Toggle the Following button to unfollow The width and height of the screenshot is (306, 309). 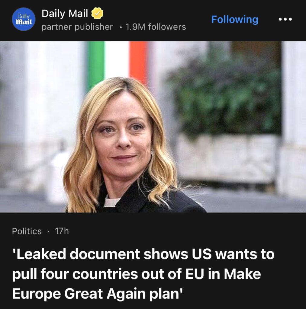coord(235,19)
